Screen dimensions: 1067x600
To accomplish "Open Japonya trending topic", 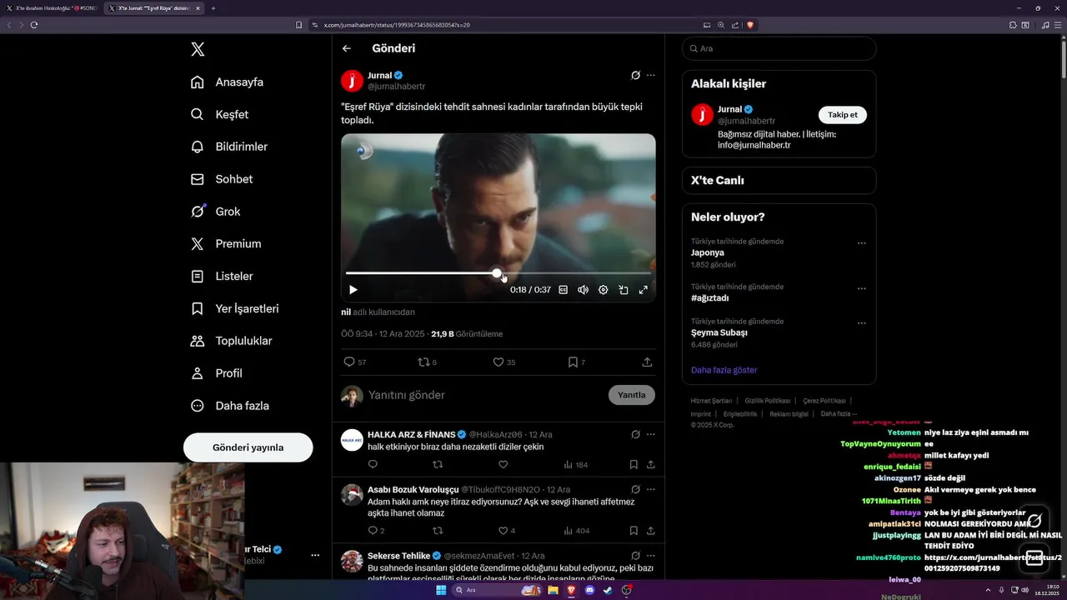I will [x=708, y=252].
